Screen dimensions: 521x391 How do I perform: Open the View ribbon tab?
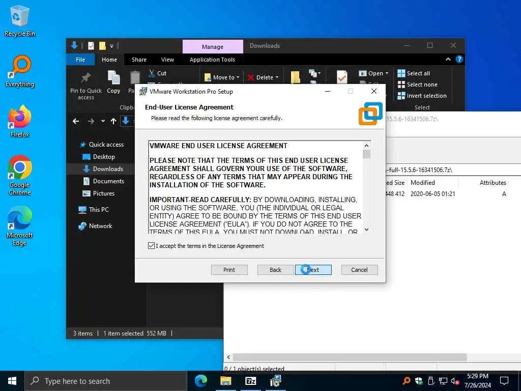pos(167,60)
